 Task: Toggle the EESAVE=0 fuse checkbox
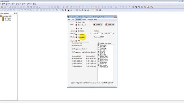point(99,62)
